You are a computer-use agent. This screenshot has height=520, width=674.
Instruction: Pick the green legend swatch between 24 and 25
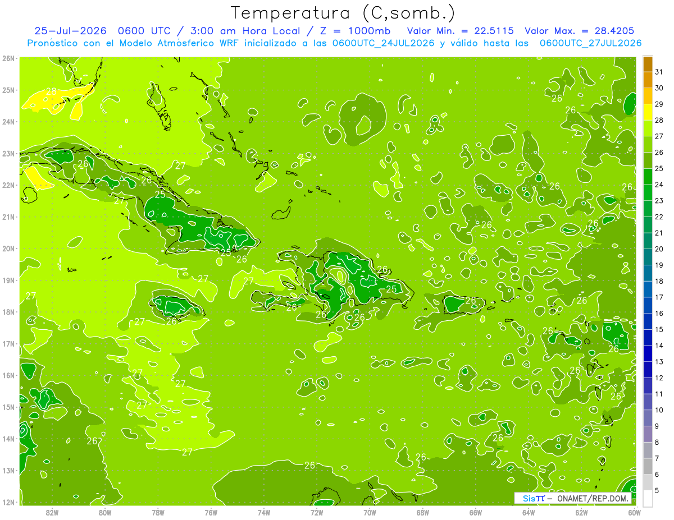point(648,176)
